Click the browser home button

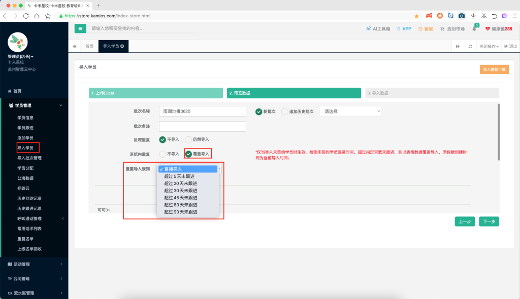pos(37,16)
